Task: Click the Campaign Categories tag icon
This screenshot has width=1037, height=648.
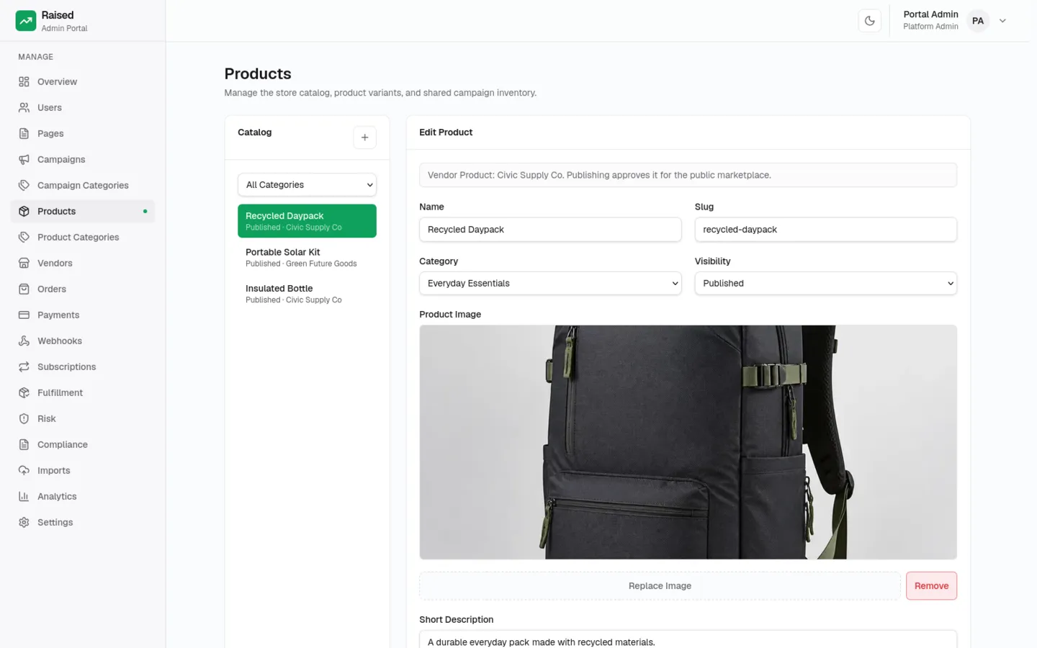Action: (x=24, y=185)
